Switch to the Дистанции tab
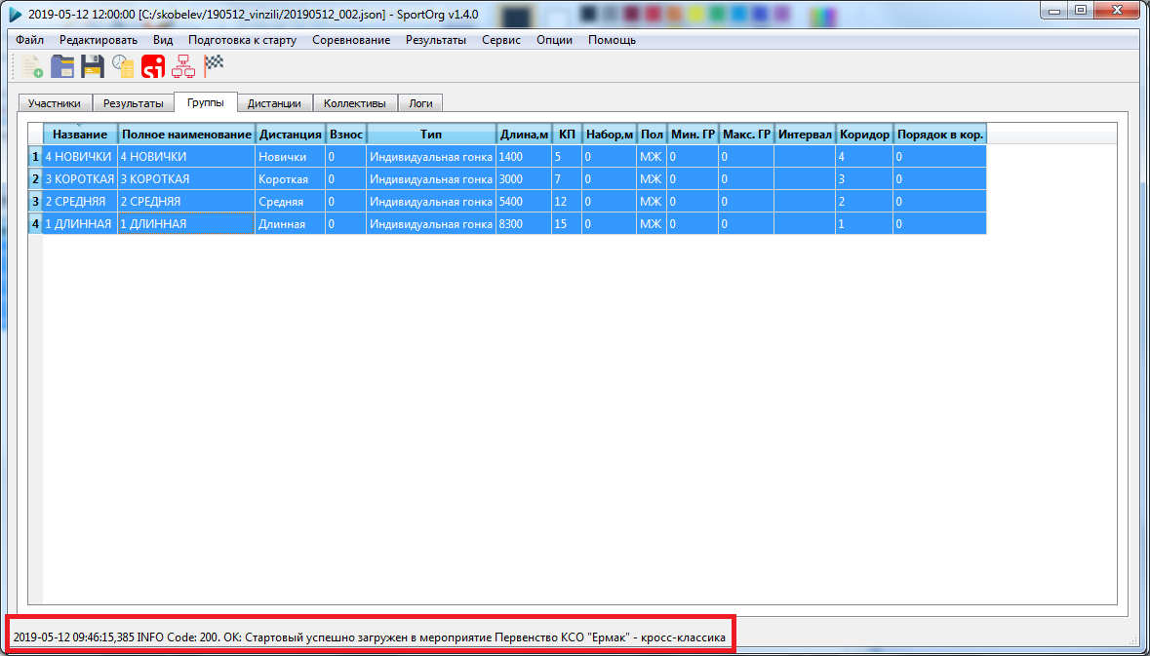Image resolution: width=1150 pixels, height=656 pixels. point(274,103)
